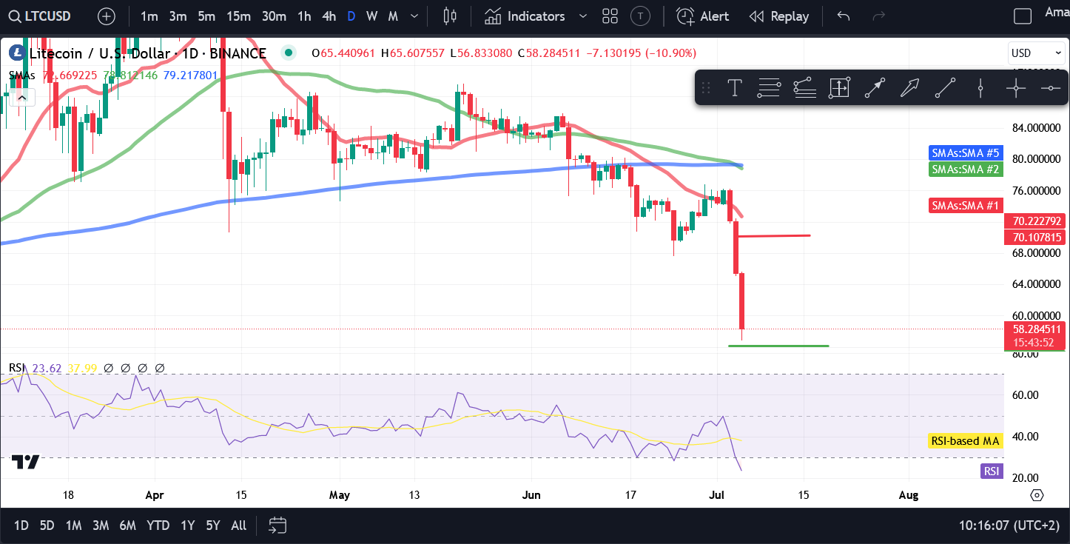Set range to 5D
1070x544 pixels.
point(47,525)
